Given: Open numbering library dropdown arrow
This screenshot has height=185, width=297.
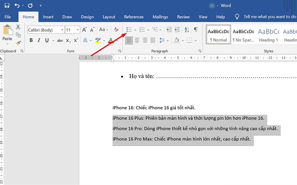Looking at the screenshot, I should (x=148, y=30).
